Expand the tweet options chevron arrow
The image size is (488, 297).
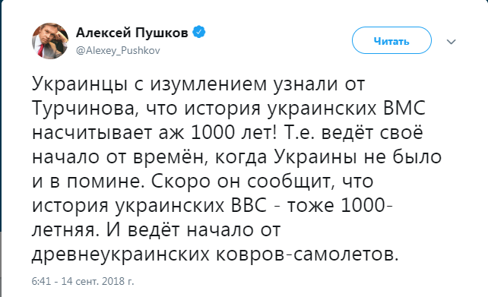click(451, 41)
